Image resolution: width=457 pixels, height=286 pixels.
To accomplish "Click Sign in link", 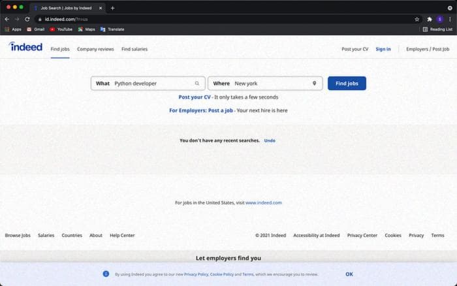I will coord(383,49).
